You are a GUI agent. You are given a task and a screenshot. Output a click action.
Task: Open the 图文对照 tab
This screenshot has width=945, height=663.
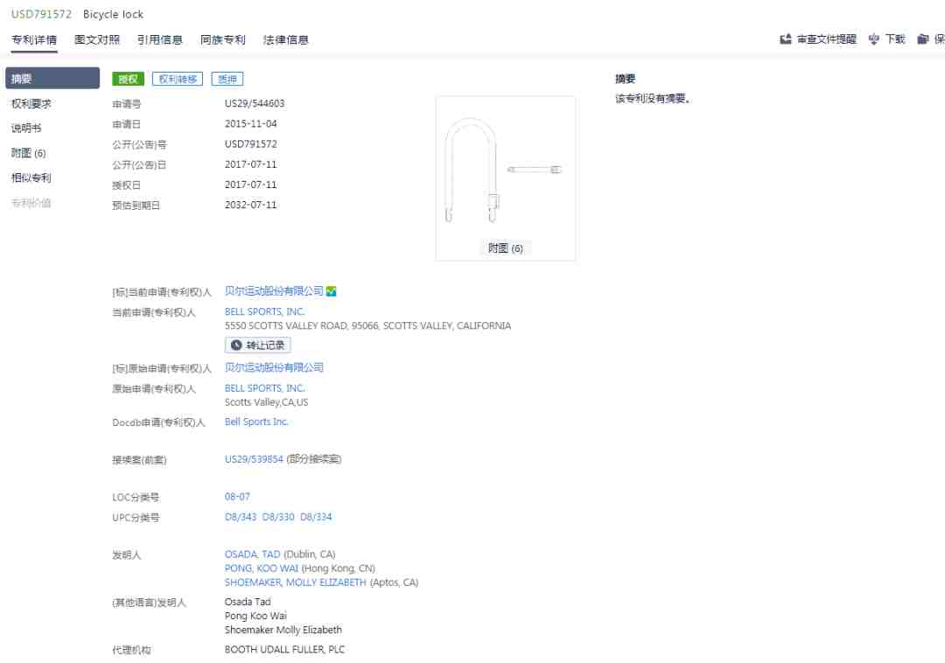(97, 39)
